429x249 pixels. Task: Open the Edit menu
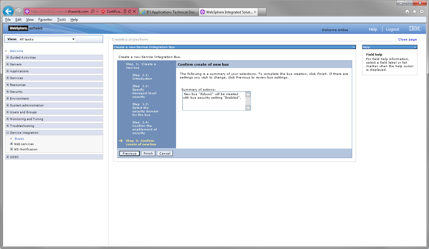tap(18, 20)
